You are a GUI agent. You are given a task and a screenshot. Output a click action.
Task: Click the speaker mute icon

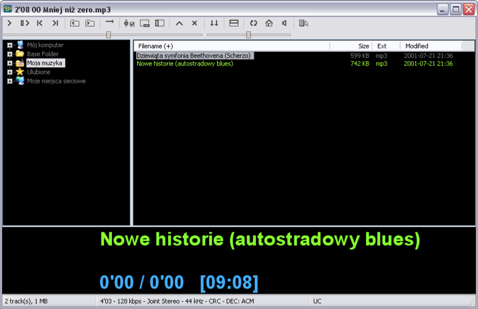pos(284,23)
